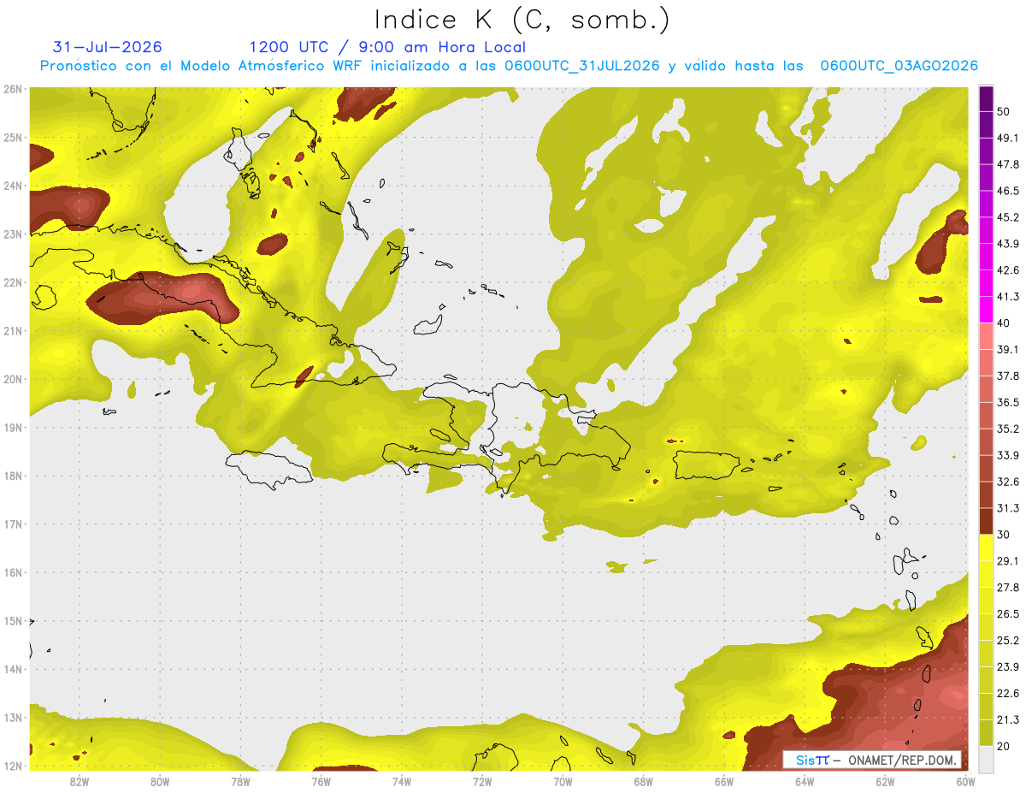Click latitude label "19N"

[13, 427]
